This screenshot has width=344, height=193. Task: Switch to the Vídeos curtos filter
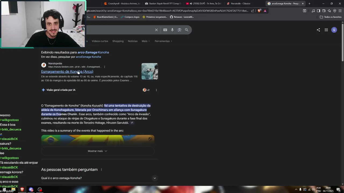point(100,41)
